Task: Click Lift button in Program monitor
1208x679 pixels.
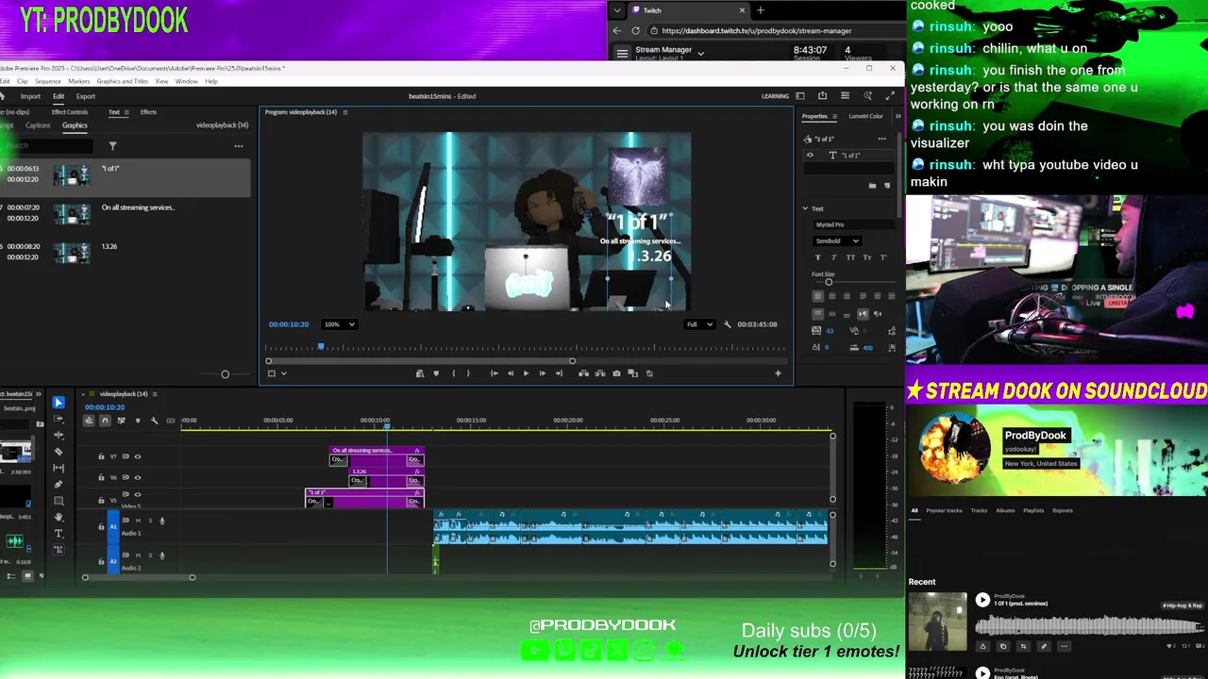Action: (583, 373)
